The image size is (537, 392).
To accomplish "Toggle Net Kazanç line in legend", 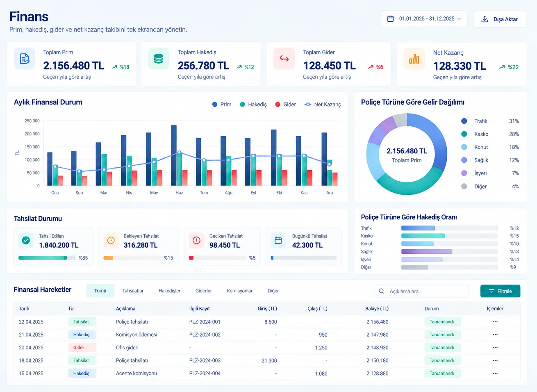I will click(x=323, y=105).
